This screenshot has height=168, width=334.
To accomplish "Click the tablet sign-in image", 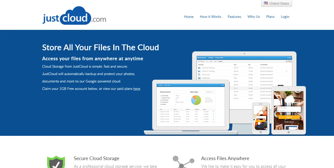I will coord(289,110).
